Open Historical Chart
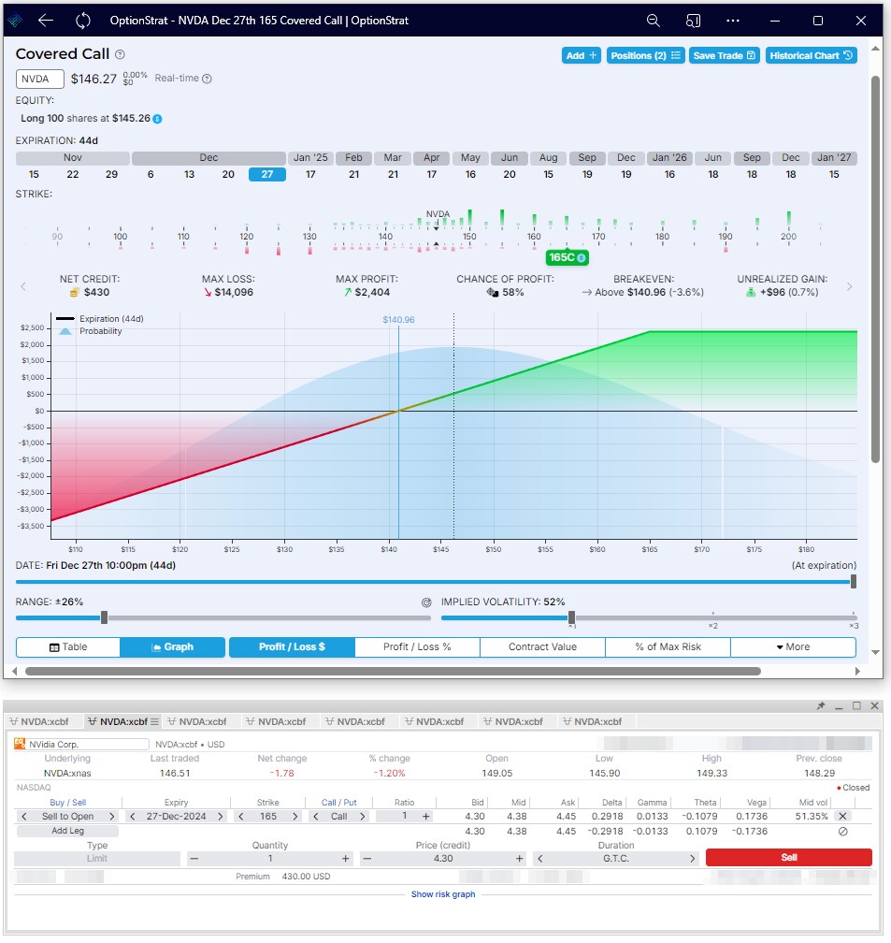891x943 pixels. click(811, 55)
